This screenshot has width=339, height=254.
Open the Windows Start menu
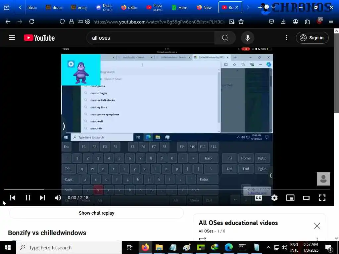point(8,247)
